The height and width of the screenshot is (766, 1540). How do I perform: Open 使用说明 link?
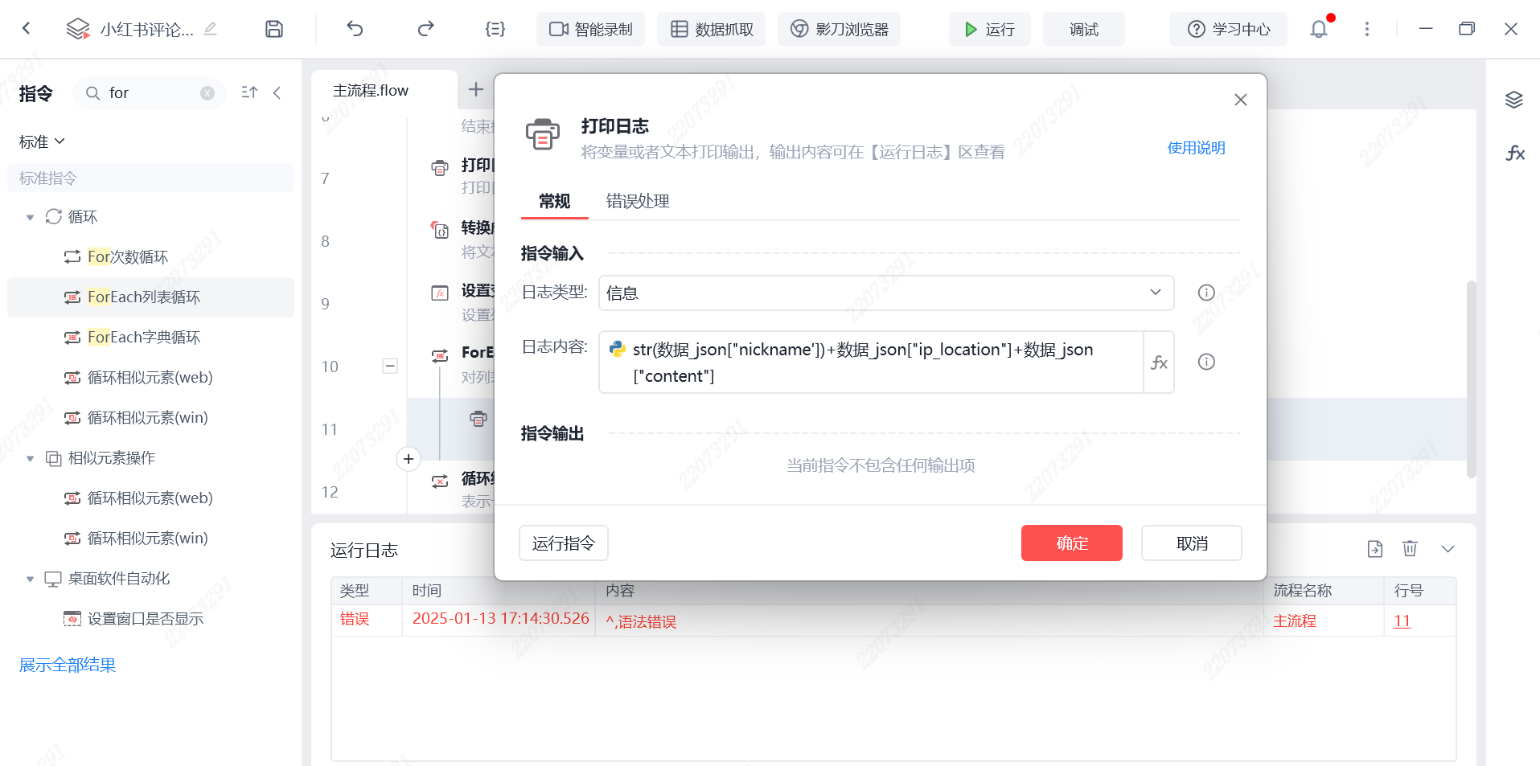click(x=1197, y=148)
